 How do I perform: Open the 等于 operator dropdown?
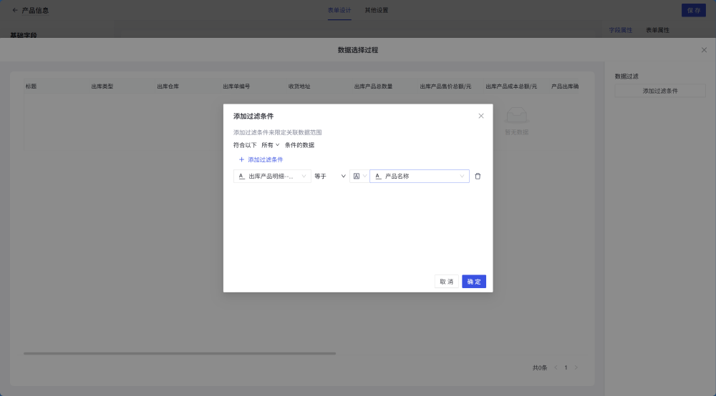coord(330,176)
